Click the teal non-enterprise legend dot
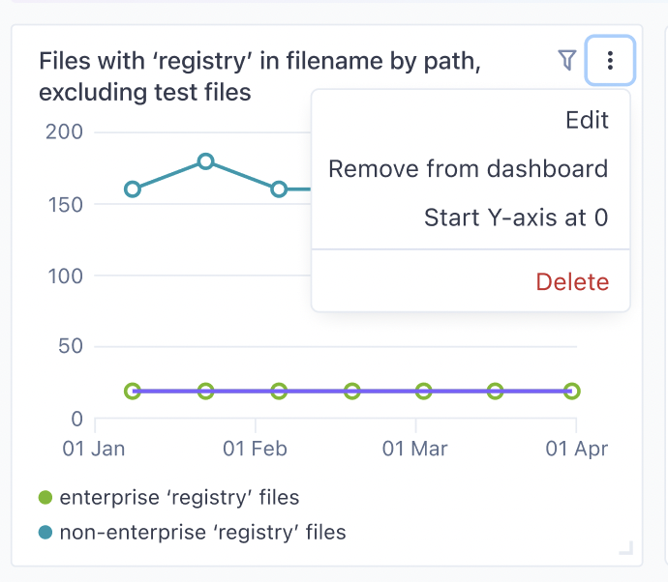Screen dimensions: 668x582 [46, 532]
